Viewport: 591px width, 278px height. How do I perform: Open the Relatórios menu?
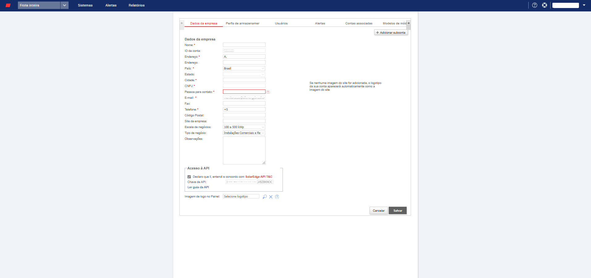(136, 5)
